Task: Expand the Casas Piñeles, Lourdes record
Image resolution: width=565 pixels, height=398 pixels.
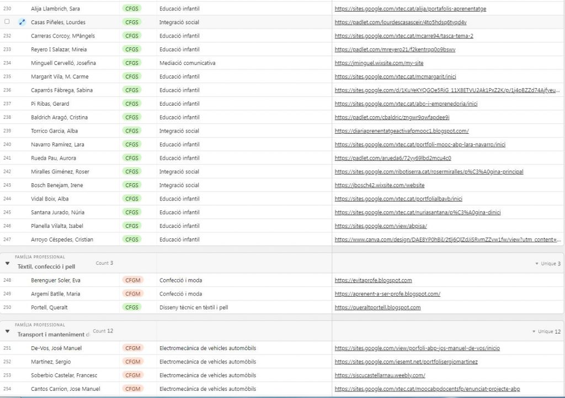Action: [22, 23]
